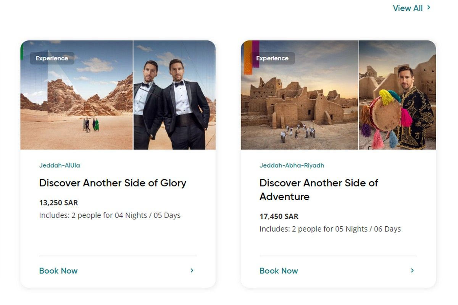458x305 pixels.
Task: Click the View All link
Action: click(x=408, y=8)
